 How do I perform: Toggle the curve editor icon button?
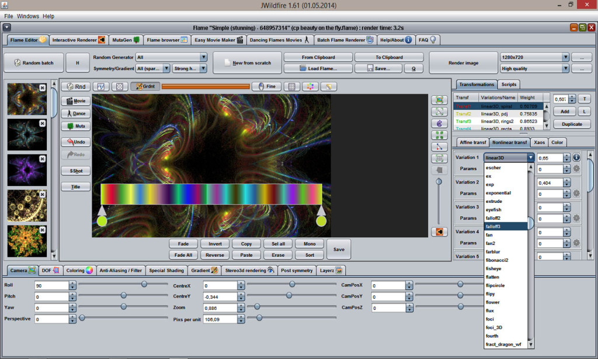[101, 87]
